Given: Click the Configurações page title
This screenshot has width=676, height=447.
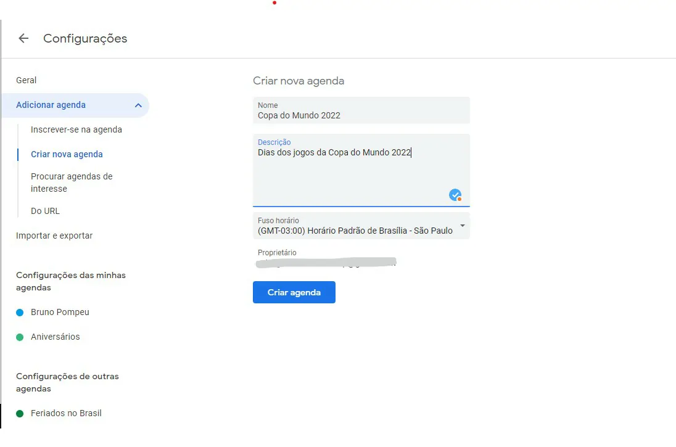Looking at the screenshot, I should pos(85,38).
